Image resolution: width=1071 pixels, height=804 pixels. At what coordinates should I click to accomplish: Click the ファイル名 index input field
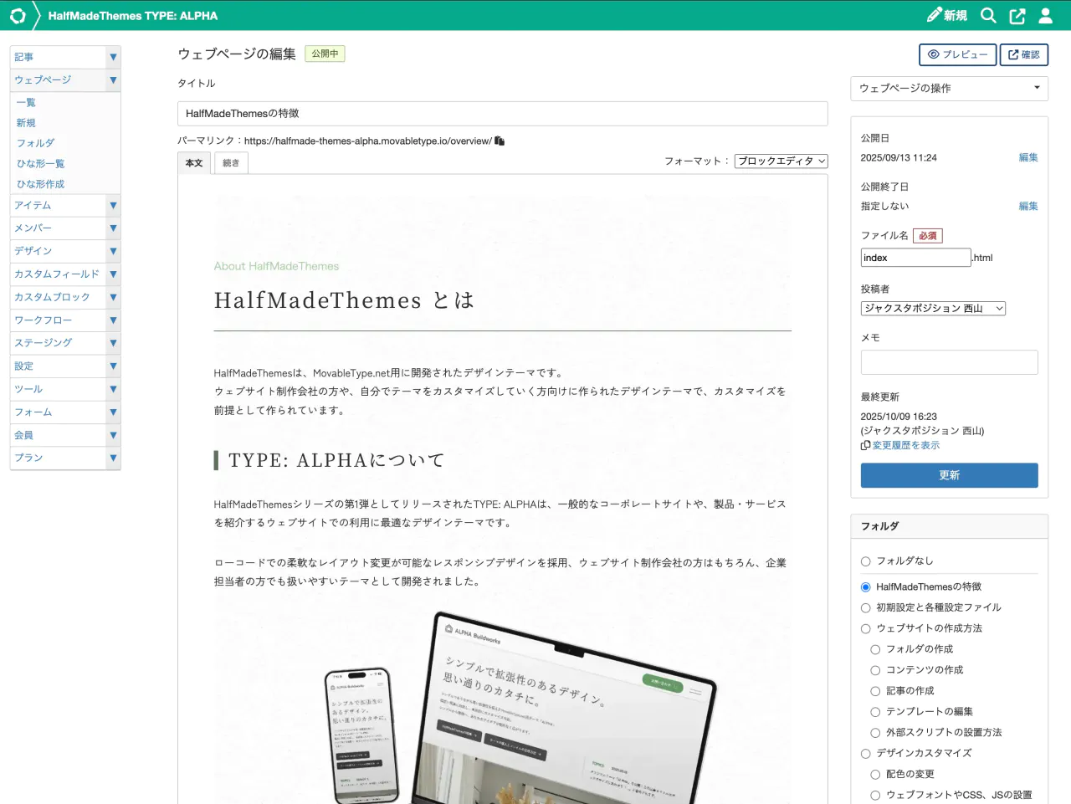tap(915, 258)
